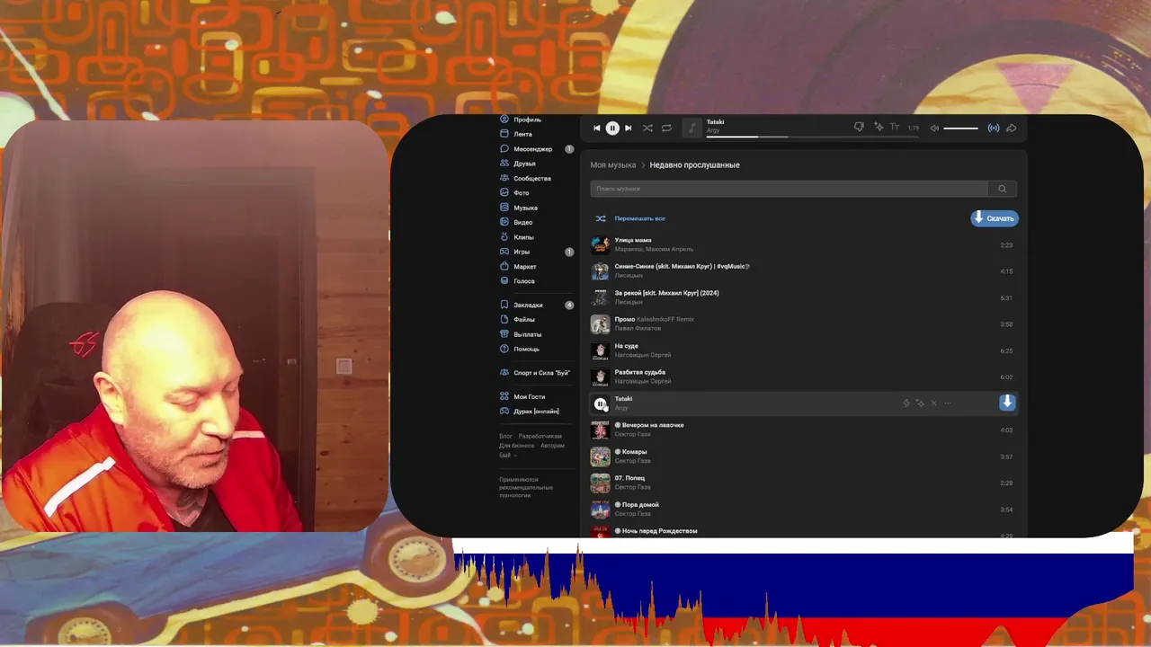1151x647 pixels.
Task: Click the sparkle recommendations icon in player bar
Action: point(879,128)
